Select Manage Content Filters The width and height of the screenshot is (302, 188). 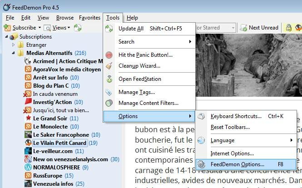tap(149, 103)
